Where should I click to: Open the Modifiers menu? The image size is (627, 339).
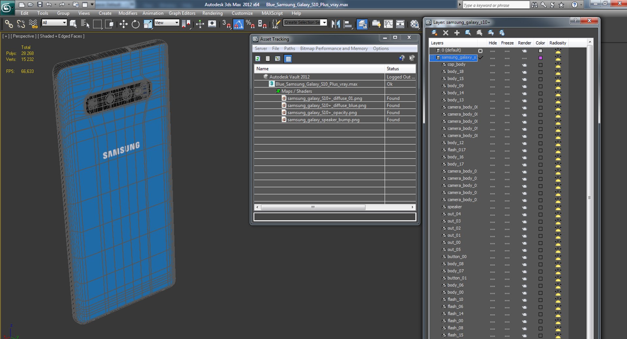[x=128, y=13]
